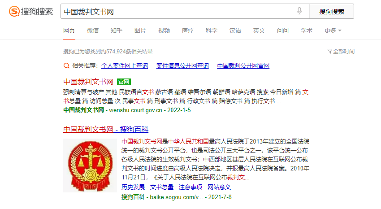Click the orange related-search magnifier icon
This screenshot has height=209, width=381.
(66, 65)
